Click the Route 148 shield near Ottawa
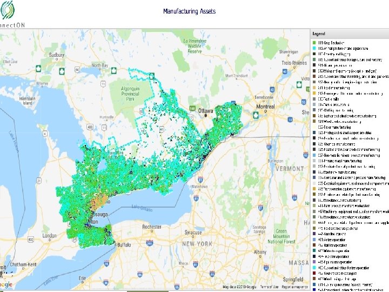The width and height of the screenshot is (389, 292). (x=192, y=108)
